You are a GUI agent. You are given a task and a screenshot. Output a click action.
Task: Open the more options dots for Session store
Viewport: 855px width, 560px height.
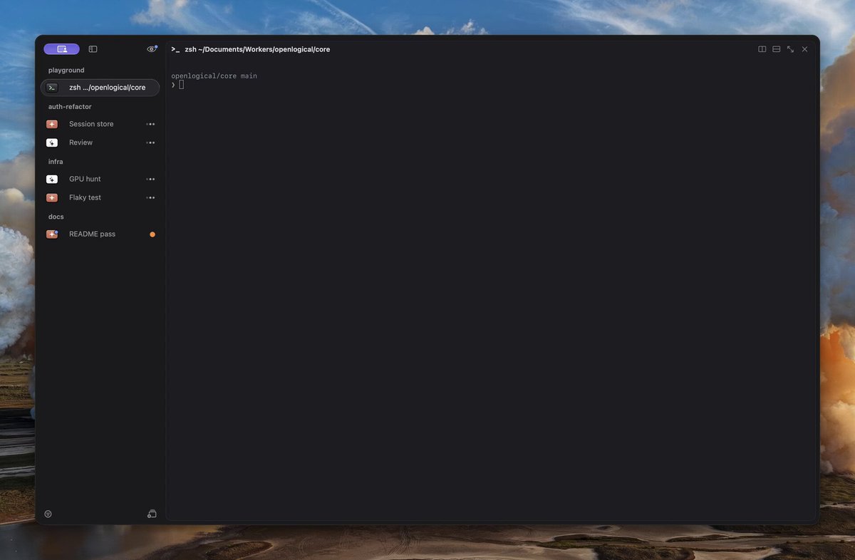150,124
